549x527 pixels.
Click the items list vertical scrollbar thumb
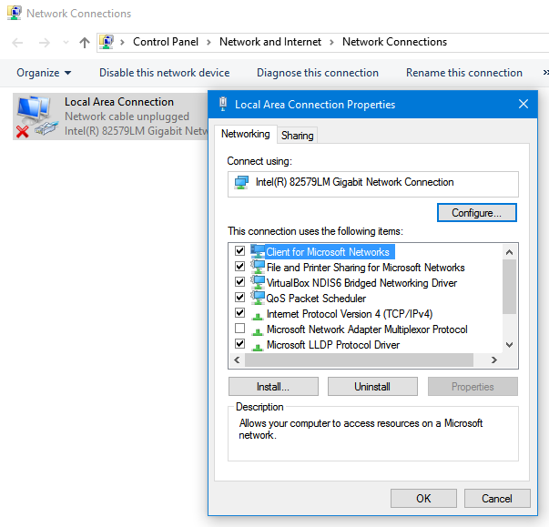(x=510, y=287)
